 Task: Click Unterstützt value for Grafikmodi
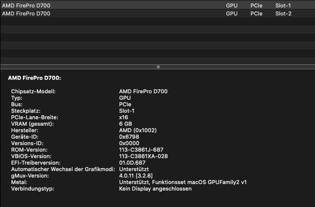[x=134, y=169]
